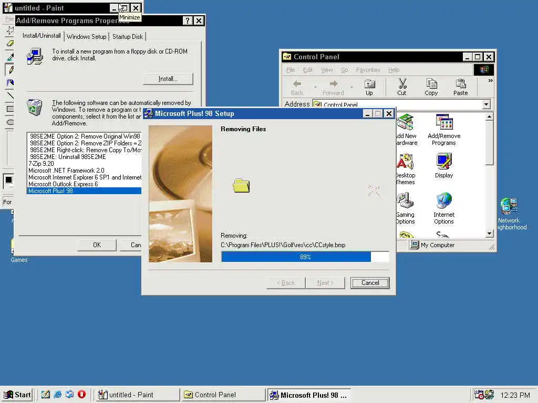Click the Start button

pyautogui.click(x=18, y=395)
